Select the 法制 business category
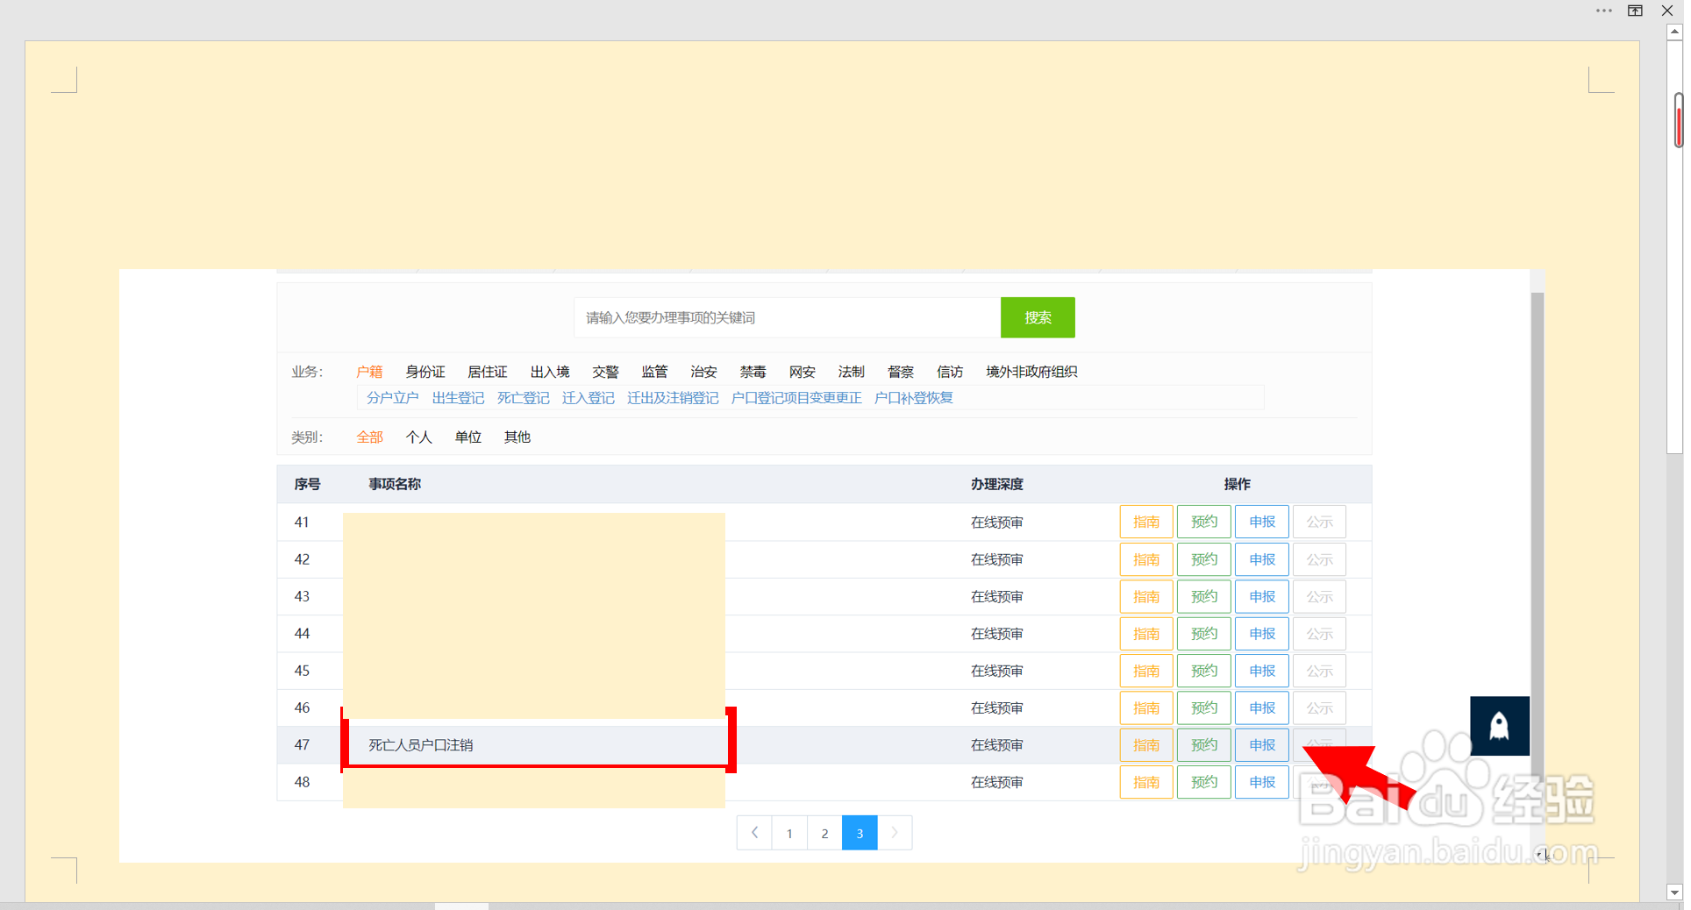This screenshot has width=1691, height=910. tap(851, 372)
